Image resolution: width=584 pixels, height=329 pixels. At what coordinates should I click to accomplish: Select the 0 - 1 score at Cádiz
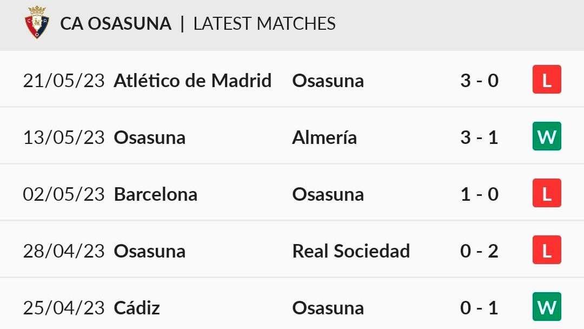[479, 308]
